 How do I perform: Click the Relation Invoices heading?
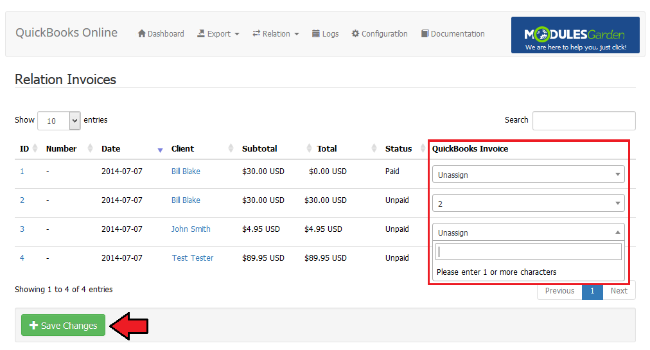pyautogui.click(x=66, y=79)
